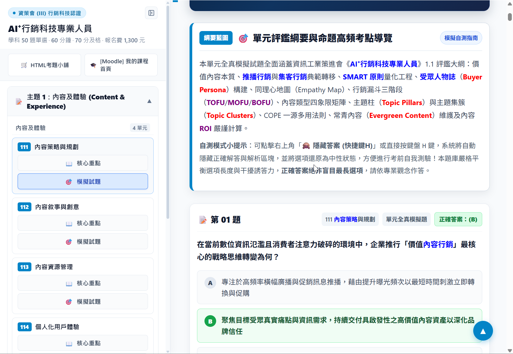513x354 pixels.
Task: Click the target icon in 113 模擬試題 row
Action: (69, 302)
